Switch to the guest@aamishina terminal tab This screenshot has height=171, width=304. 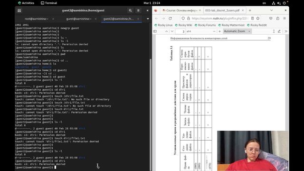coord(78,19)
